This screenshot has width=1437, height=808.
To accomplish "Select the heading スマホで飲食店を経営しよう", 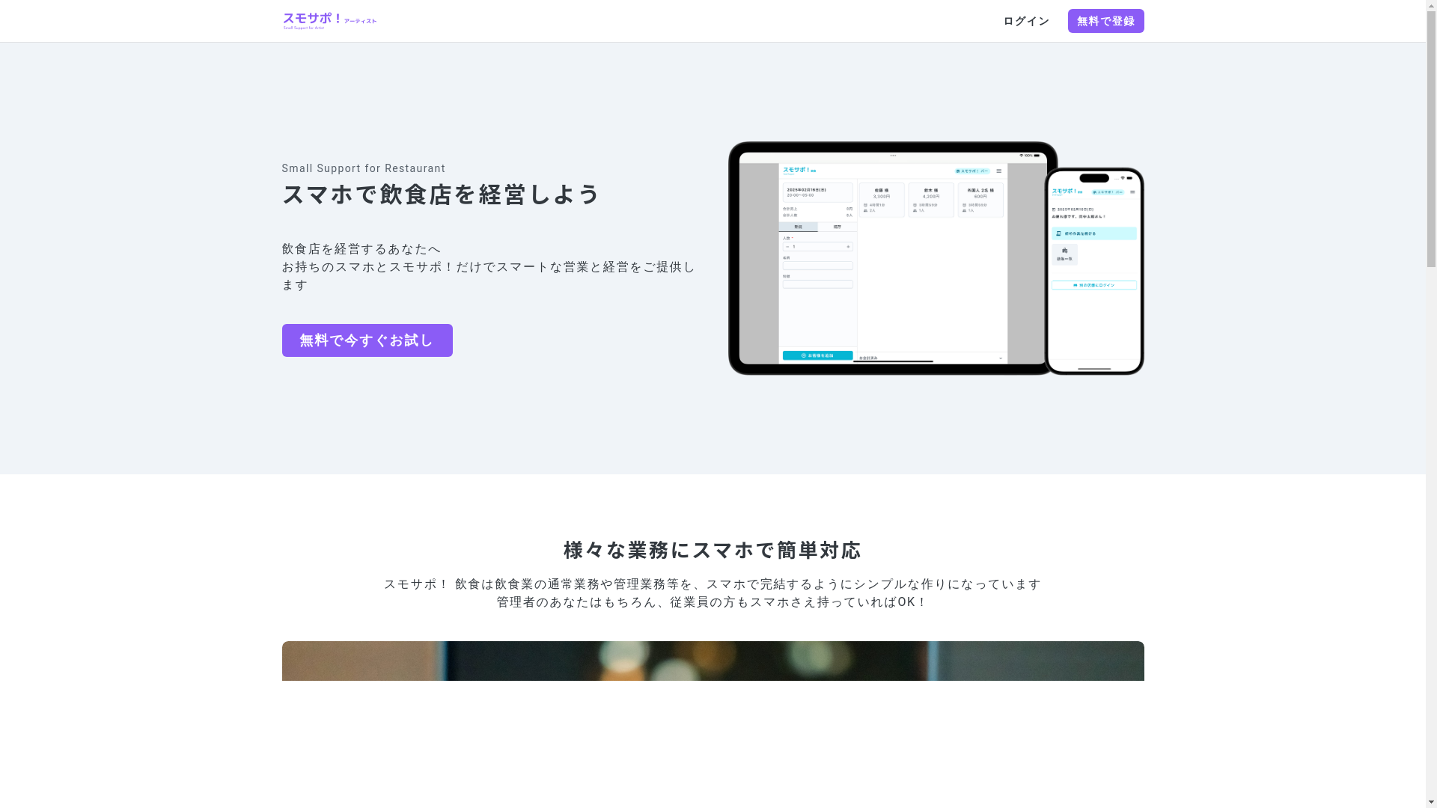I will [x=442, y=195].
